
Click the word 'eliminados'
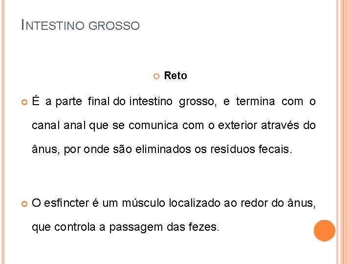(161, 150)
